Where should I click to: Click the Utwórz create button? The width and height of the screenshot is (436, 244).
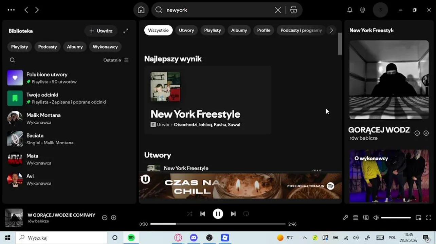(101, 31)
